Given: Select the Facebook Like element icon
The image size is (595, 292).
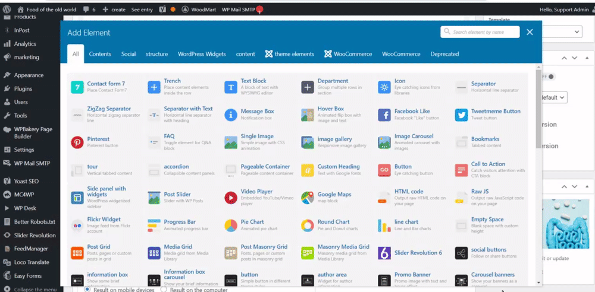Looking at the screenshot, I should 384,115.
